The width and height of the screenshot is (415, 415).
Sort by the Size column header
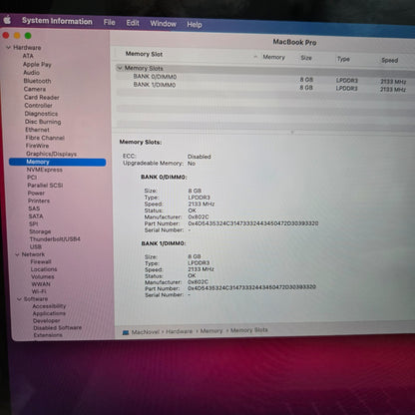click(x=306, y=58)
